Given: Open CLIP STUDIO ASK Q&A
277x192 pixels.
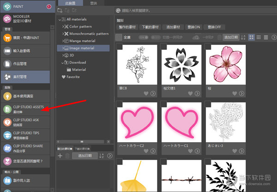Looking at the screenshot, I should (25, 122).
